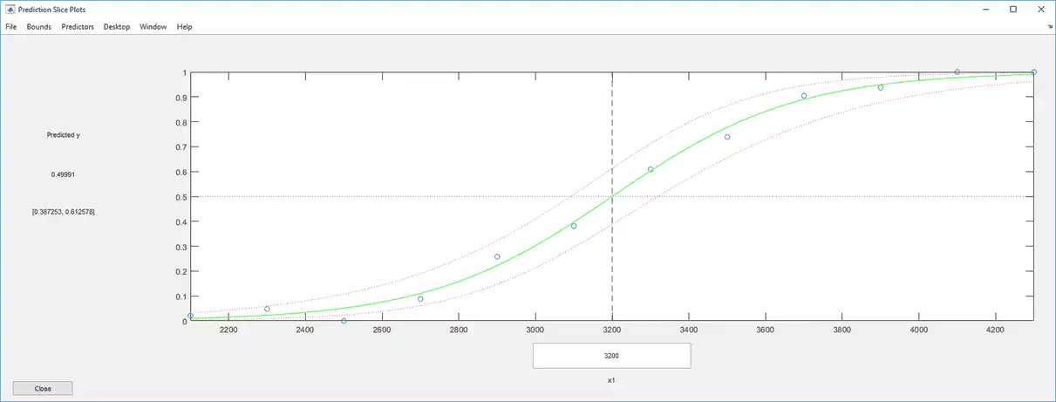Screen dimensions: 1056x402
Task: Click the data point marker near x 3100
Action: pos(574,226)
